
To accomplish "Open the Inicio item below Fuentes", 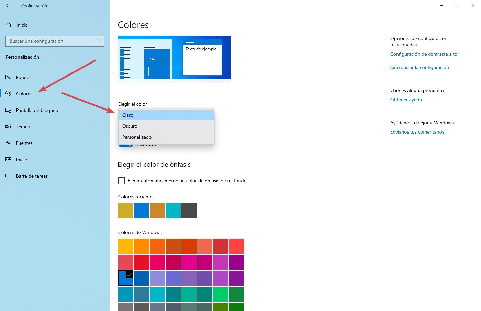I will click(x=22, y=160).
